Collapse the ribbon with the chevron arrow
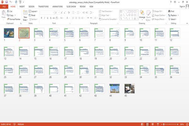The image size is (189, 126). [187, 23]
